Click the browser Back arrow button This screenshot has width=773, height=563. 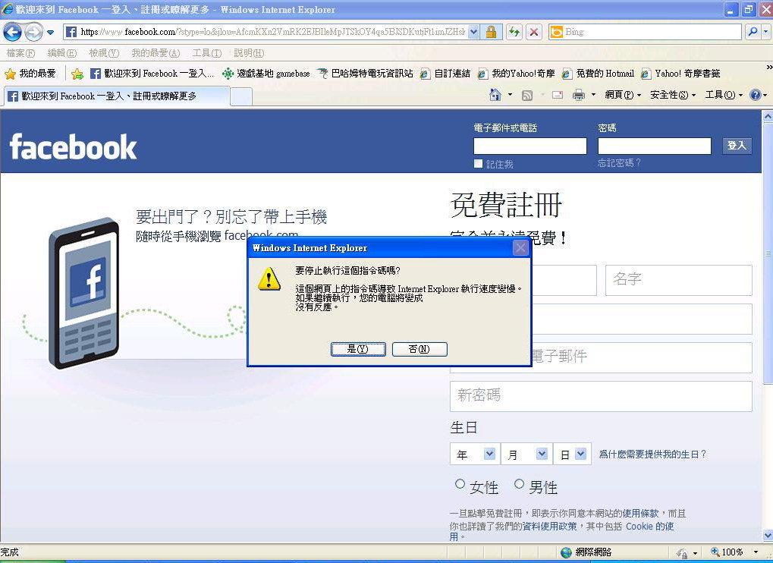(x=12, y=33)
